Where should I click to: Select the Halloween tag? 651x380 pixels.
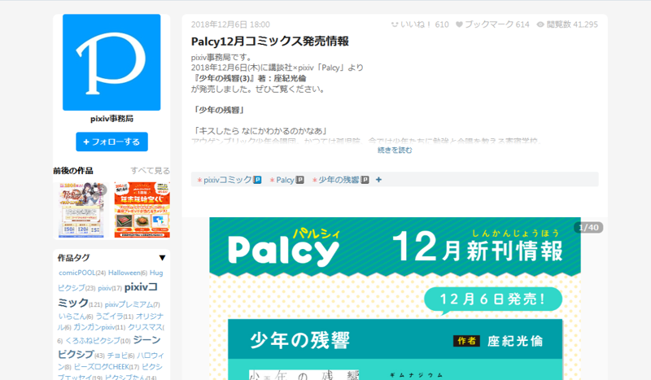tap(125, 273)
